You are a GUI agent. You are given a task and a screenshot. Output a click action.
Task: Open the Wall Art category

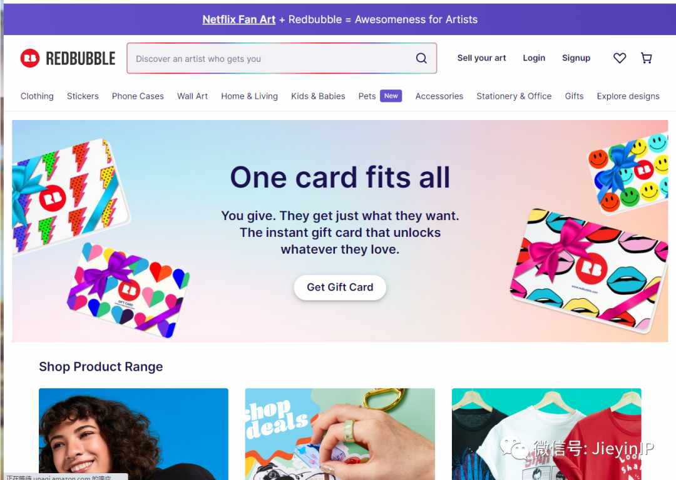tap(192, 96)
